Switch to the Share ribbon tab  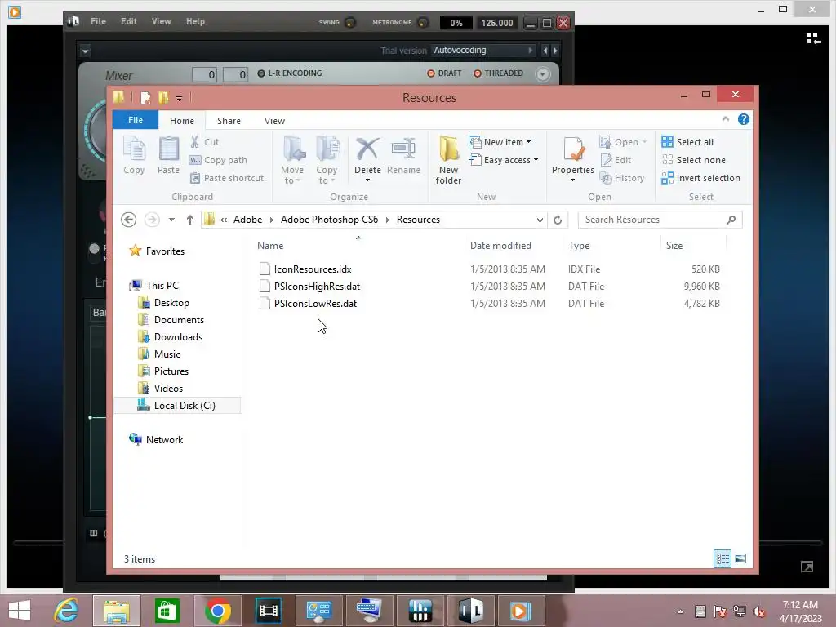229,121
